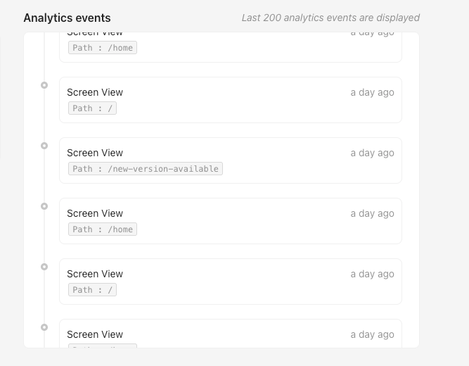
Task: Click "Path : /home" tag below the new-version-available event
Action: 103,229
